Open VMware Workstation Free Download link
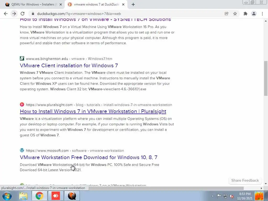Image resolution: width=268 pixels, height=201 pixels. (88, 157)
